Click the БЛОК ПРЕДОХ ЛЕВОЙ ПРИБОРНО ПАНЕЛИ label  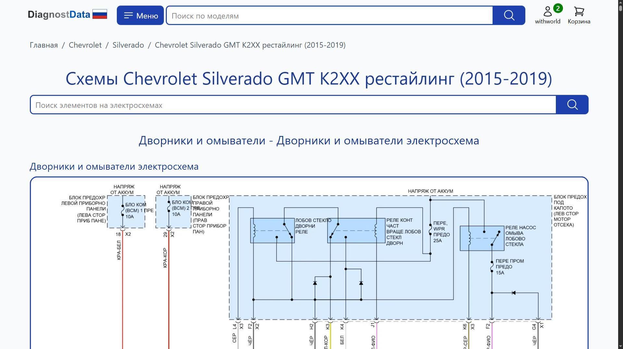[x=83, y=209]
